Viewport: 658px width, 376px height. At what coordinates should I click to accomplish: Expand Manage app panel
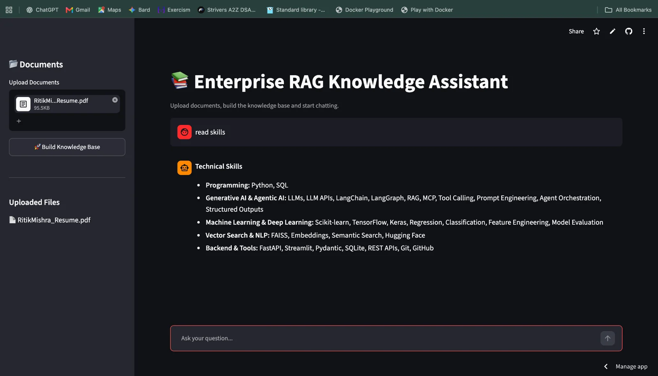[626, 367]
